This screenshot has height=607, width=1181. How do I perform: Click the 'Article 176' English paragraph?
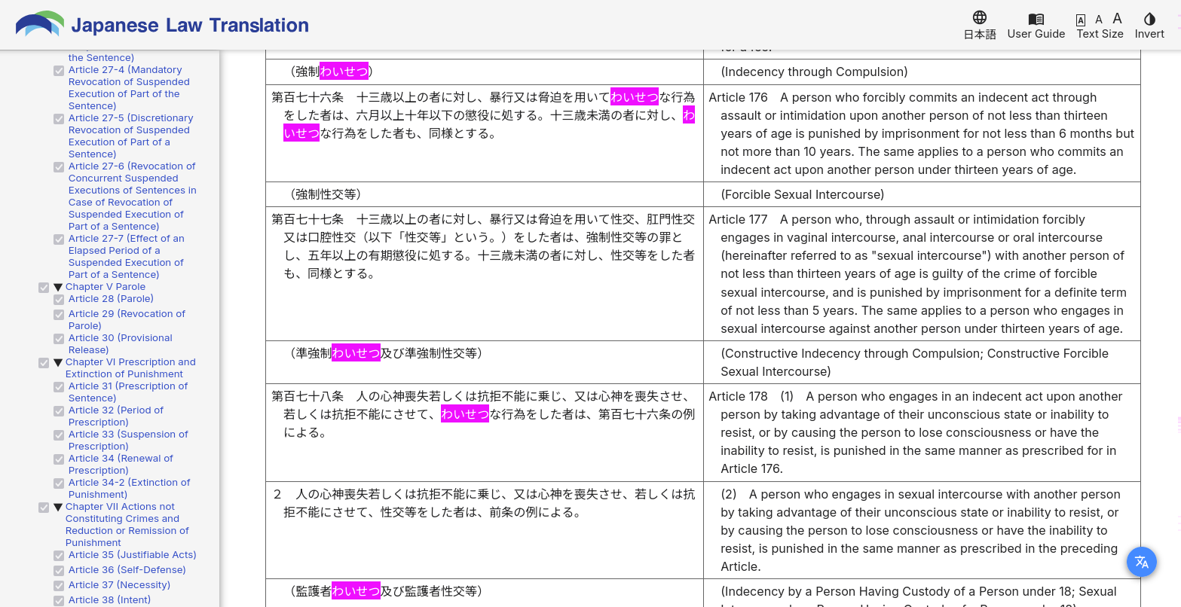(922, 133)
